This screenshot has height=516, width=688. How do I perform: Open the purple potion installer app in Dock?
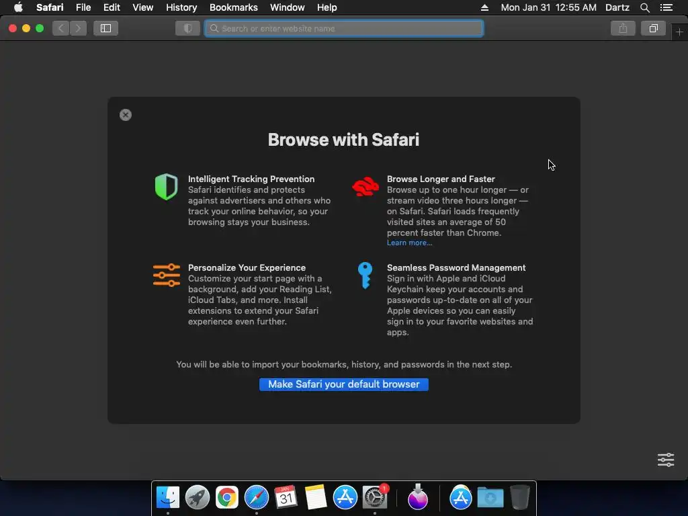[418, 498]
